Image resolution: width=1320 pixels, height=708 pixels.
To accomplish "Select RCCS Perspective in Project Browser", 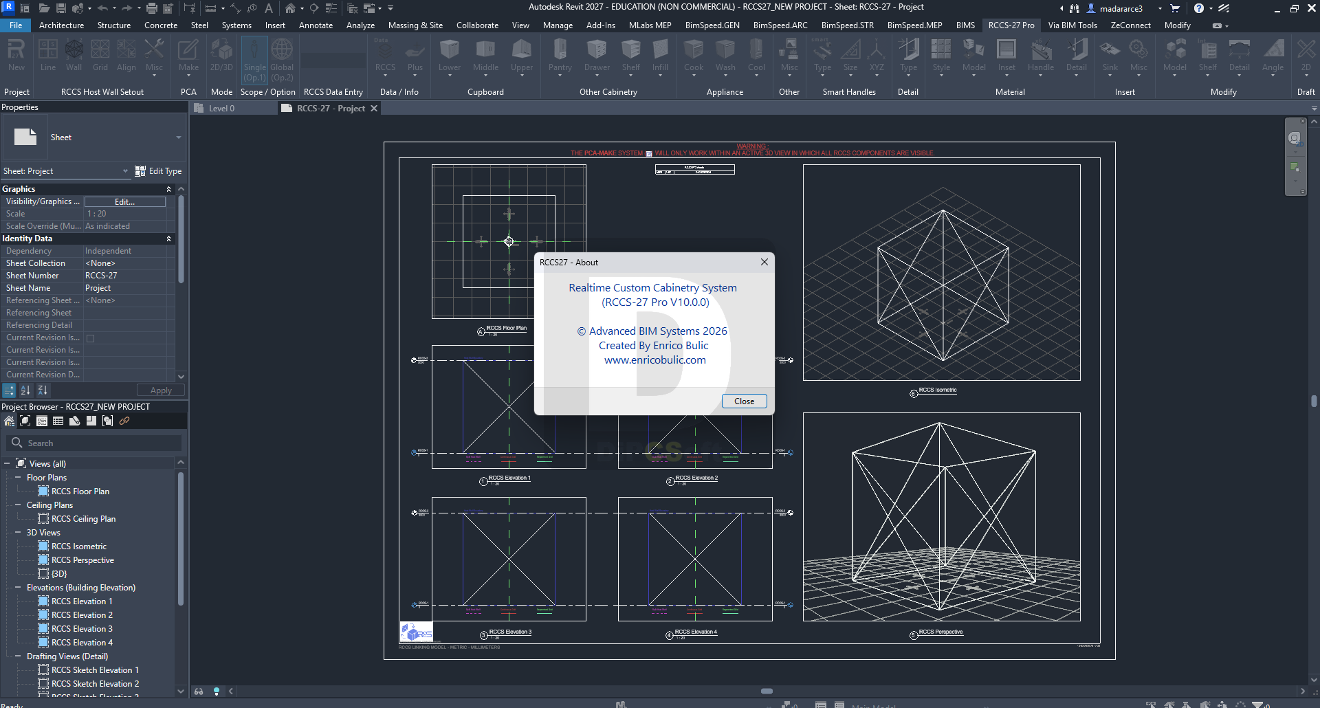I will click(82, 560).
